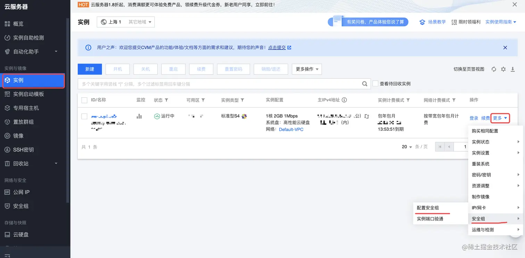
Task: Click the 重置密码 button
Action: tap(233, 69)
